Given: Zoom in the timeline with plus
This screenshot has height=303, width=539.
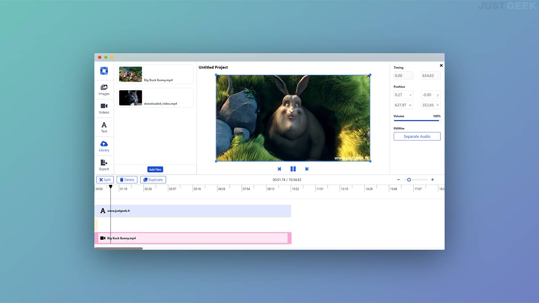Looking at the screenshot, I should (x=432, y=180).
